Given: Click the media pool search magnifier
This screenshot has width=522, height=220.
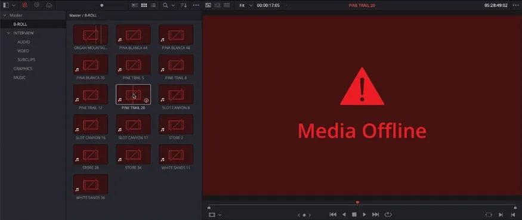Looking at the screenshot, I should 165,5.
